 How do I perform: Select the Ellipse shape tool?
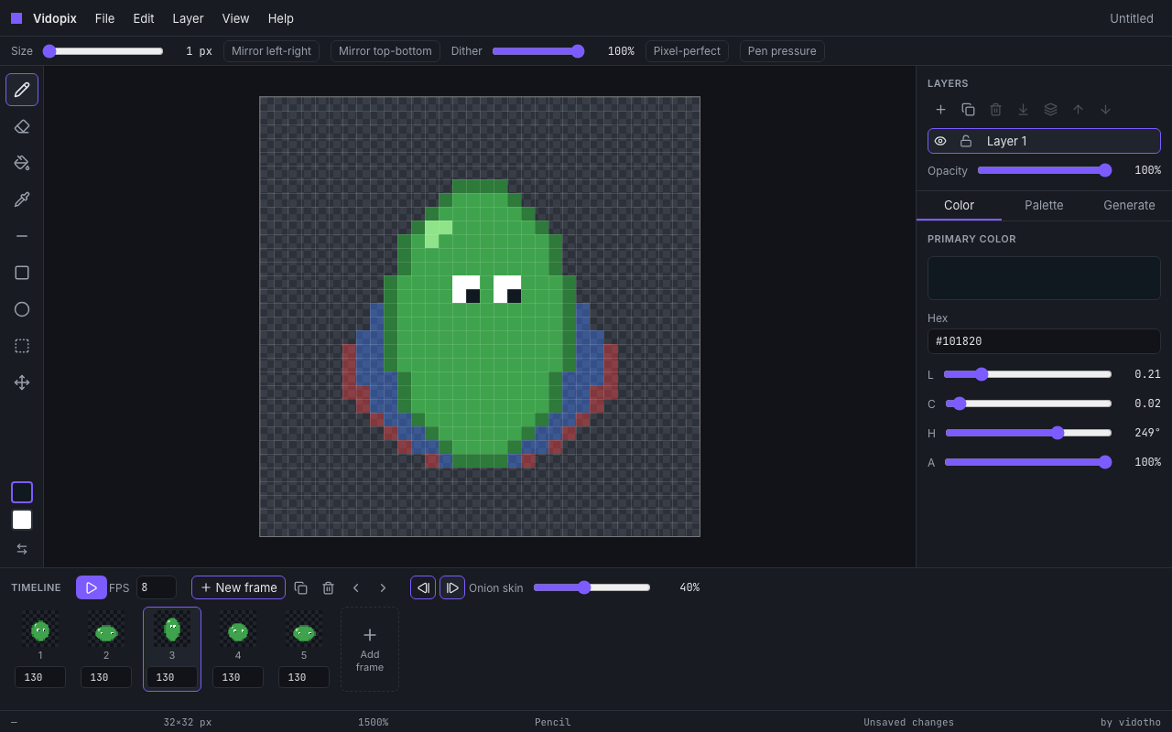(22, 309)
